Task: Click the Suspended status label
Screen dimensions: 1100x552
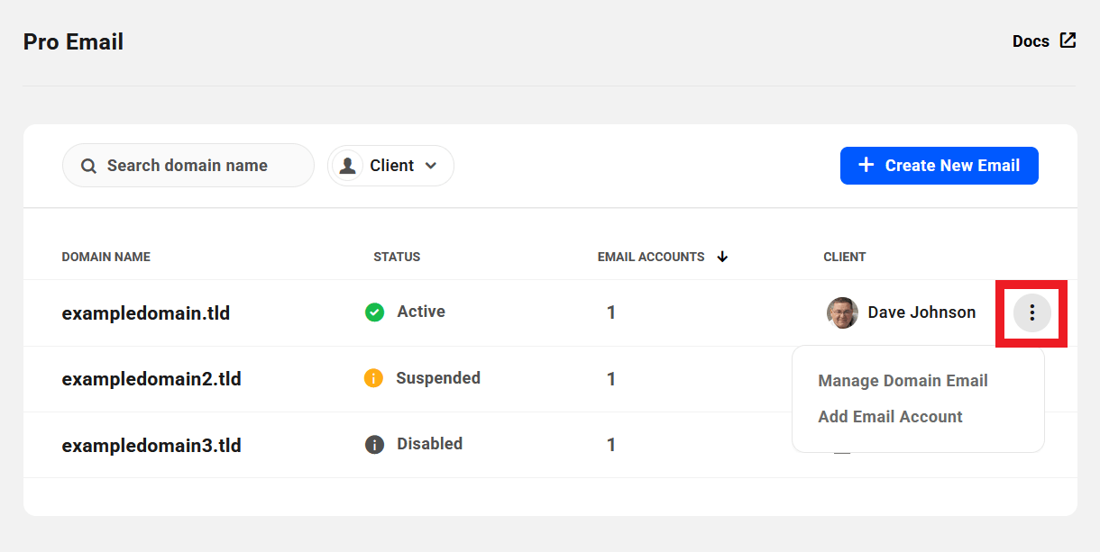Action: [438, 378]
